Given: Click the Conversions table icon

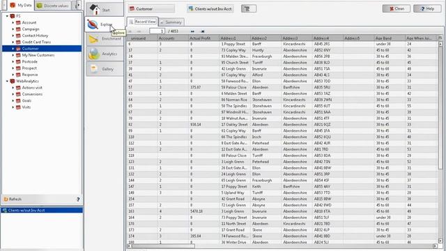Looking at the screenshot, I should 19,94.
